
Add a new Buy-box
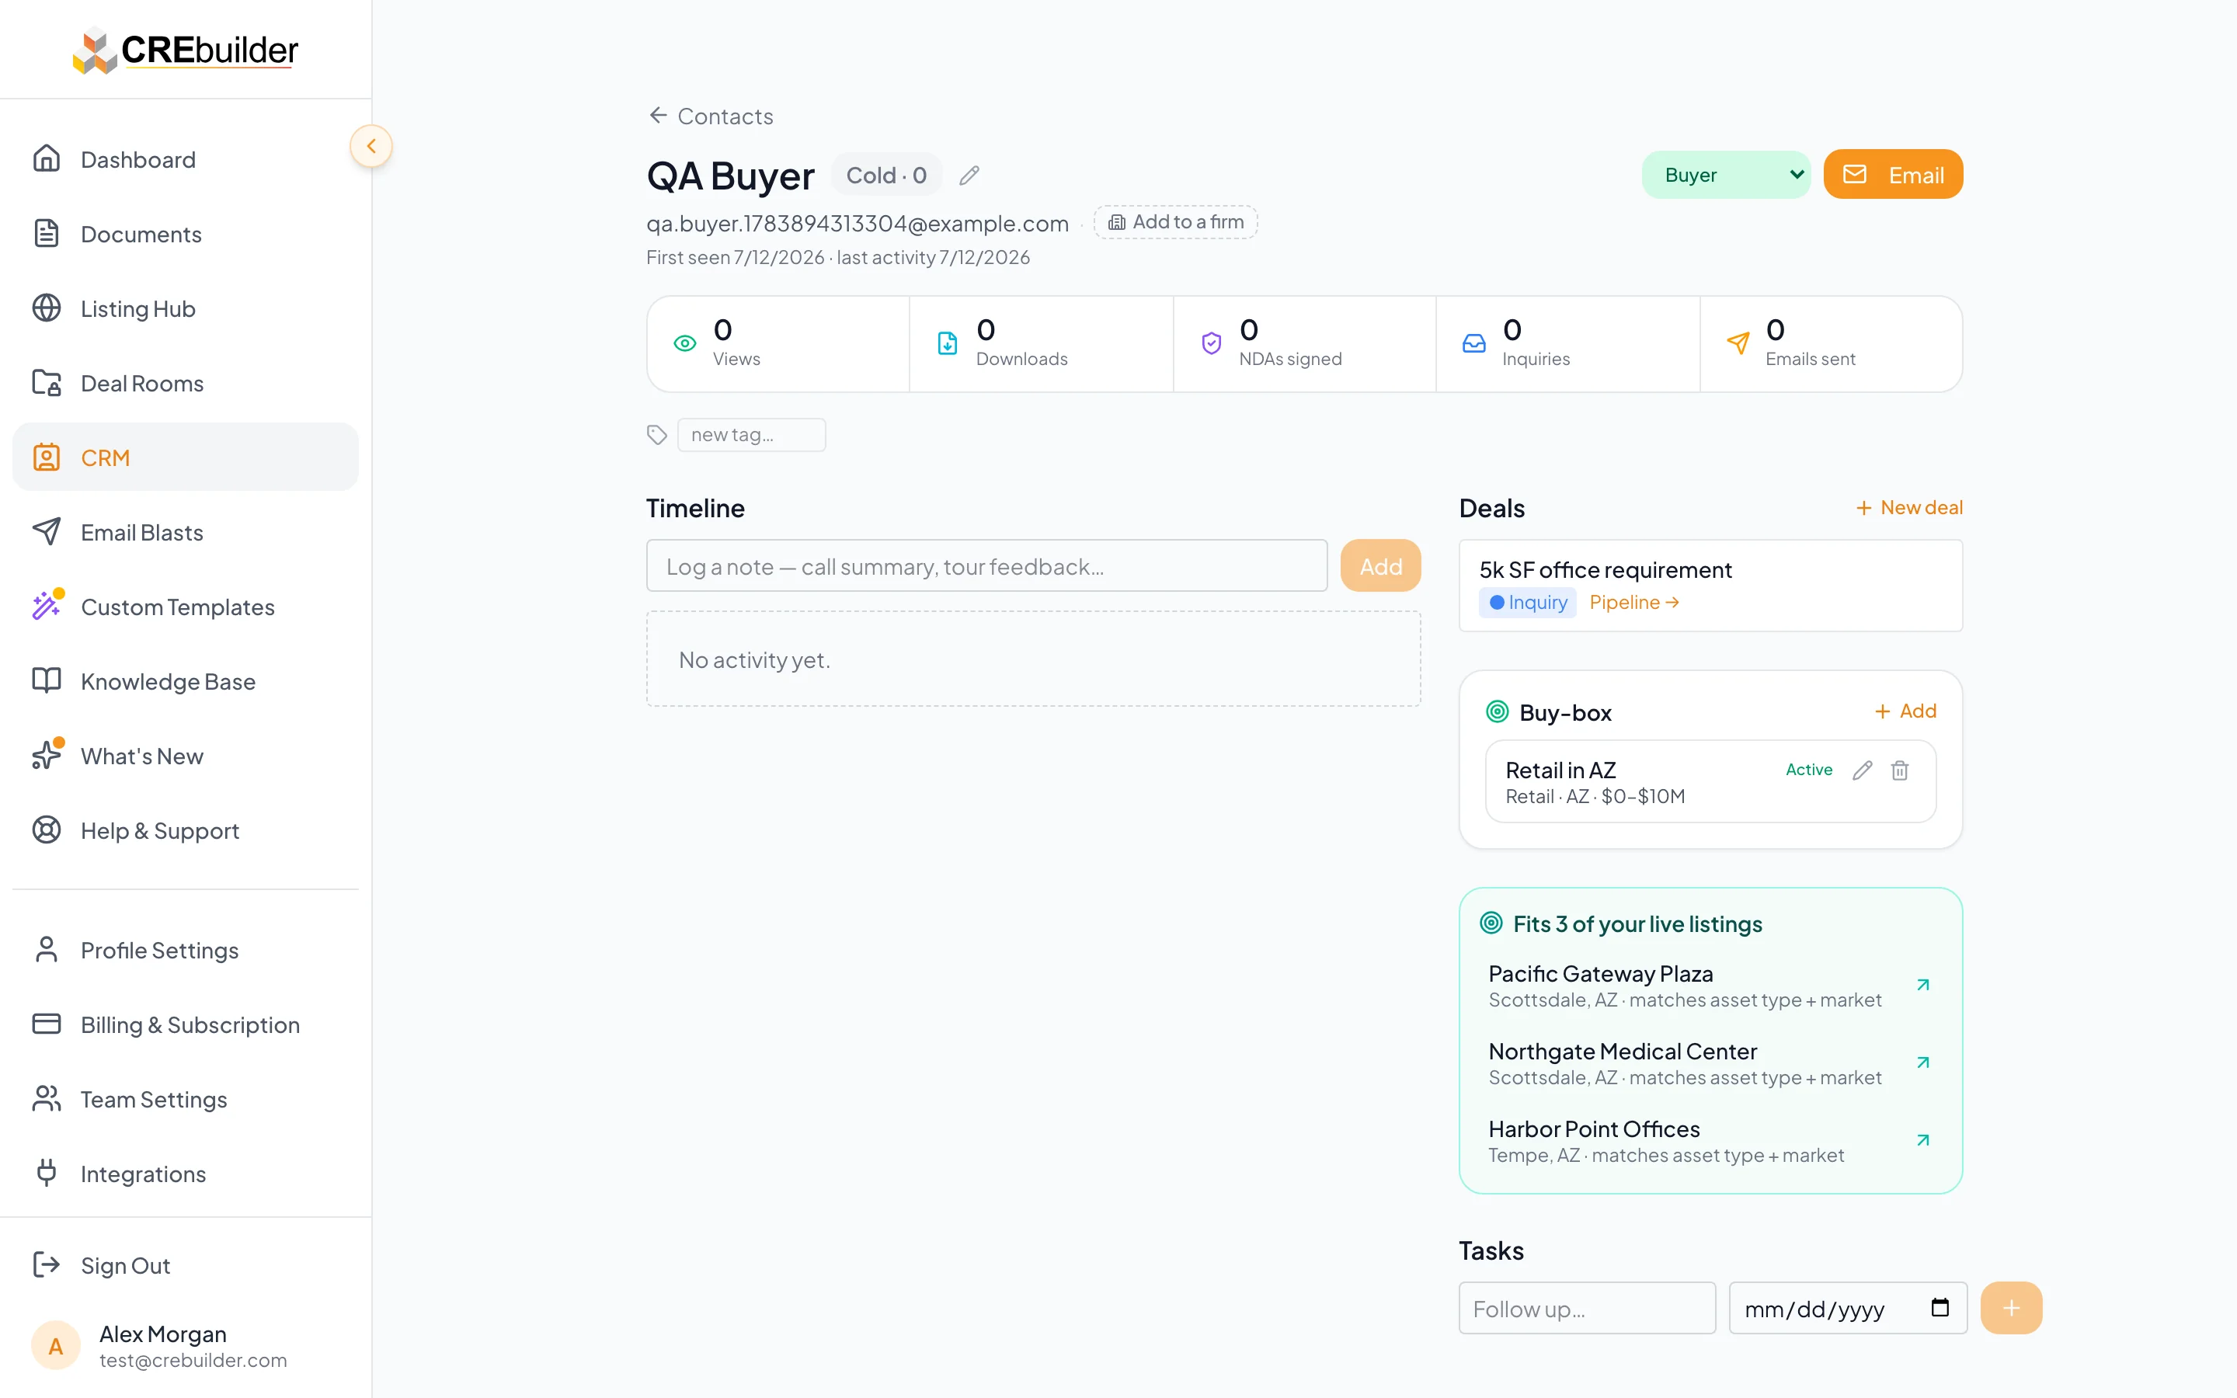(1905, 711)
